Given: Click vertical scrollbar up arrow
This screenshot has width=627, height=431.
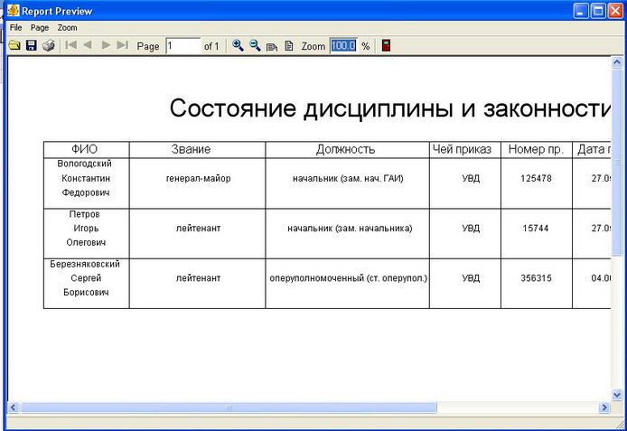Looking at the screenshot, I should (616, 62).
